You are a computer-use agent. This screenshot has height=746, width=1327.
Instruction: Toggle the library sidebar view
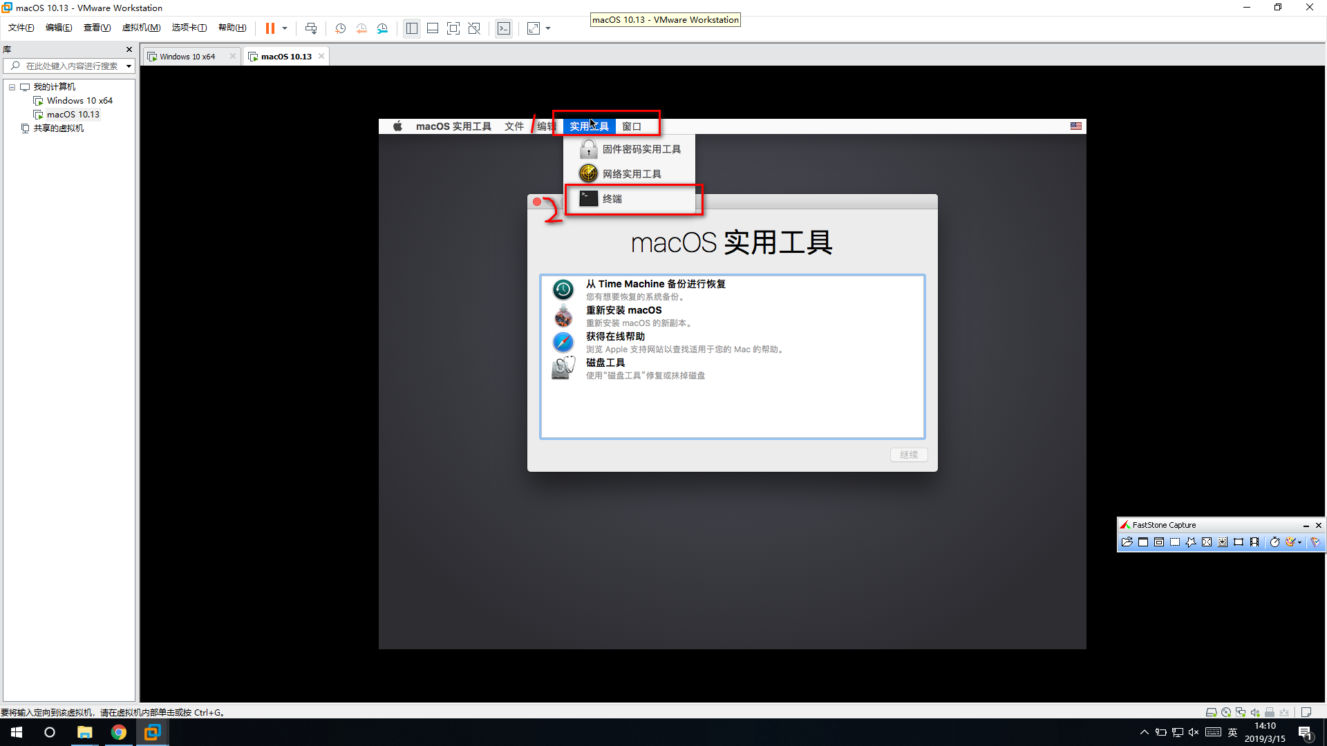pyautogui.click(x=412, y=28)
